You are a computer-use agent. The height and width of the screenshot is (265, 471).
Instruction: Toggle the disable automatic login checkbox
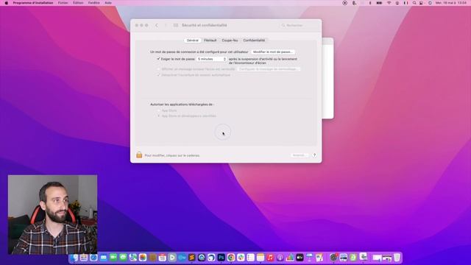click(158, 75)
